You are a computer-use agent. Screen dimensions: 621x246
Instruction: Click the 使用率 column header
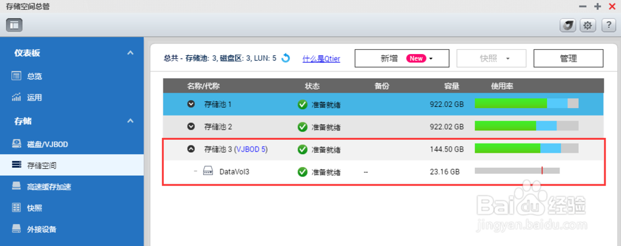coord(502,86)
